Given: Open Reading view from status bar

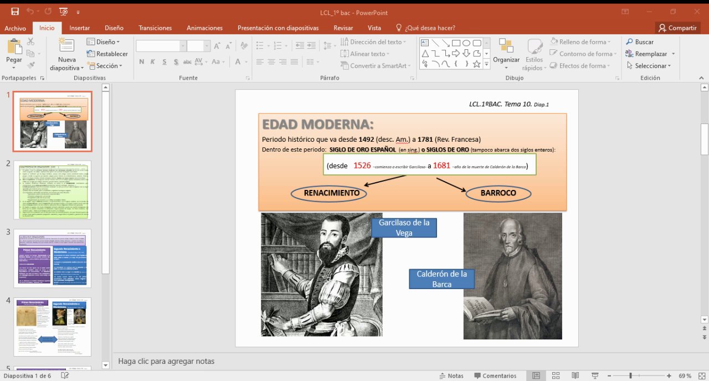Looking at the screenshot, I should [x=575, y=375].
